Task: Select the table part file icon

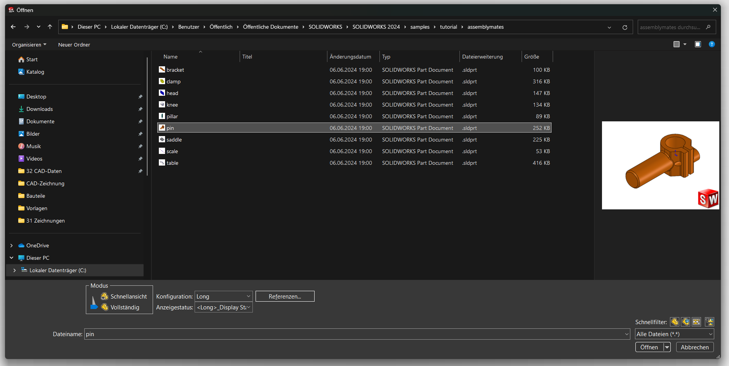Action: coord(162,162)
